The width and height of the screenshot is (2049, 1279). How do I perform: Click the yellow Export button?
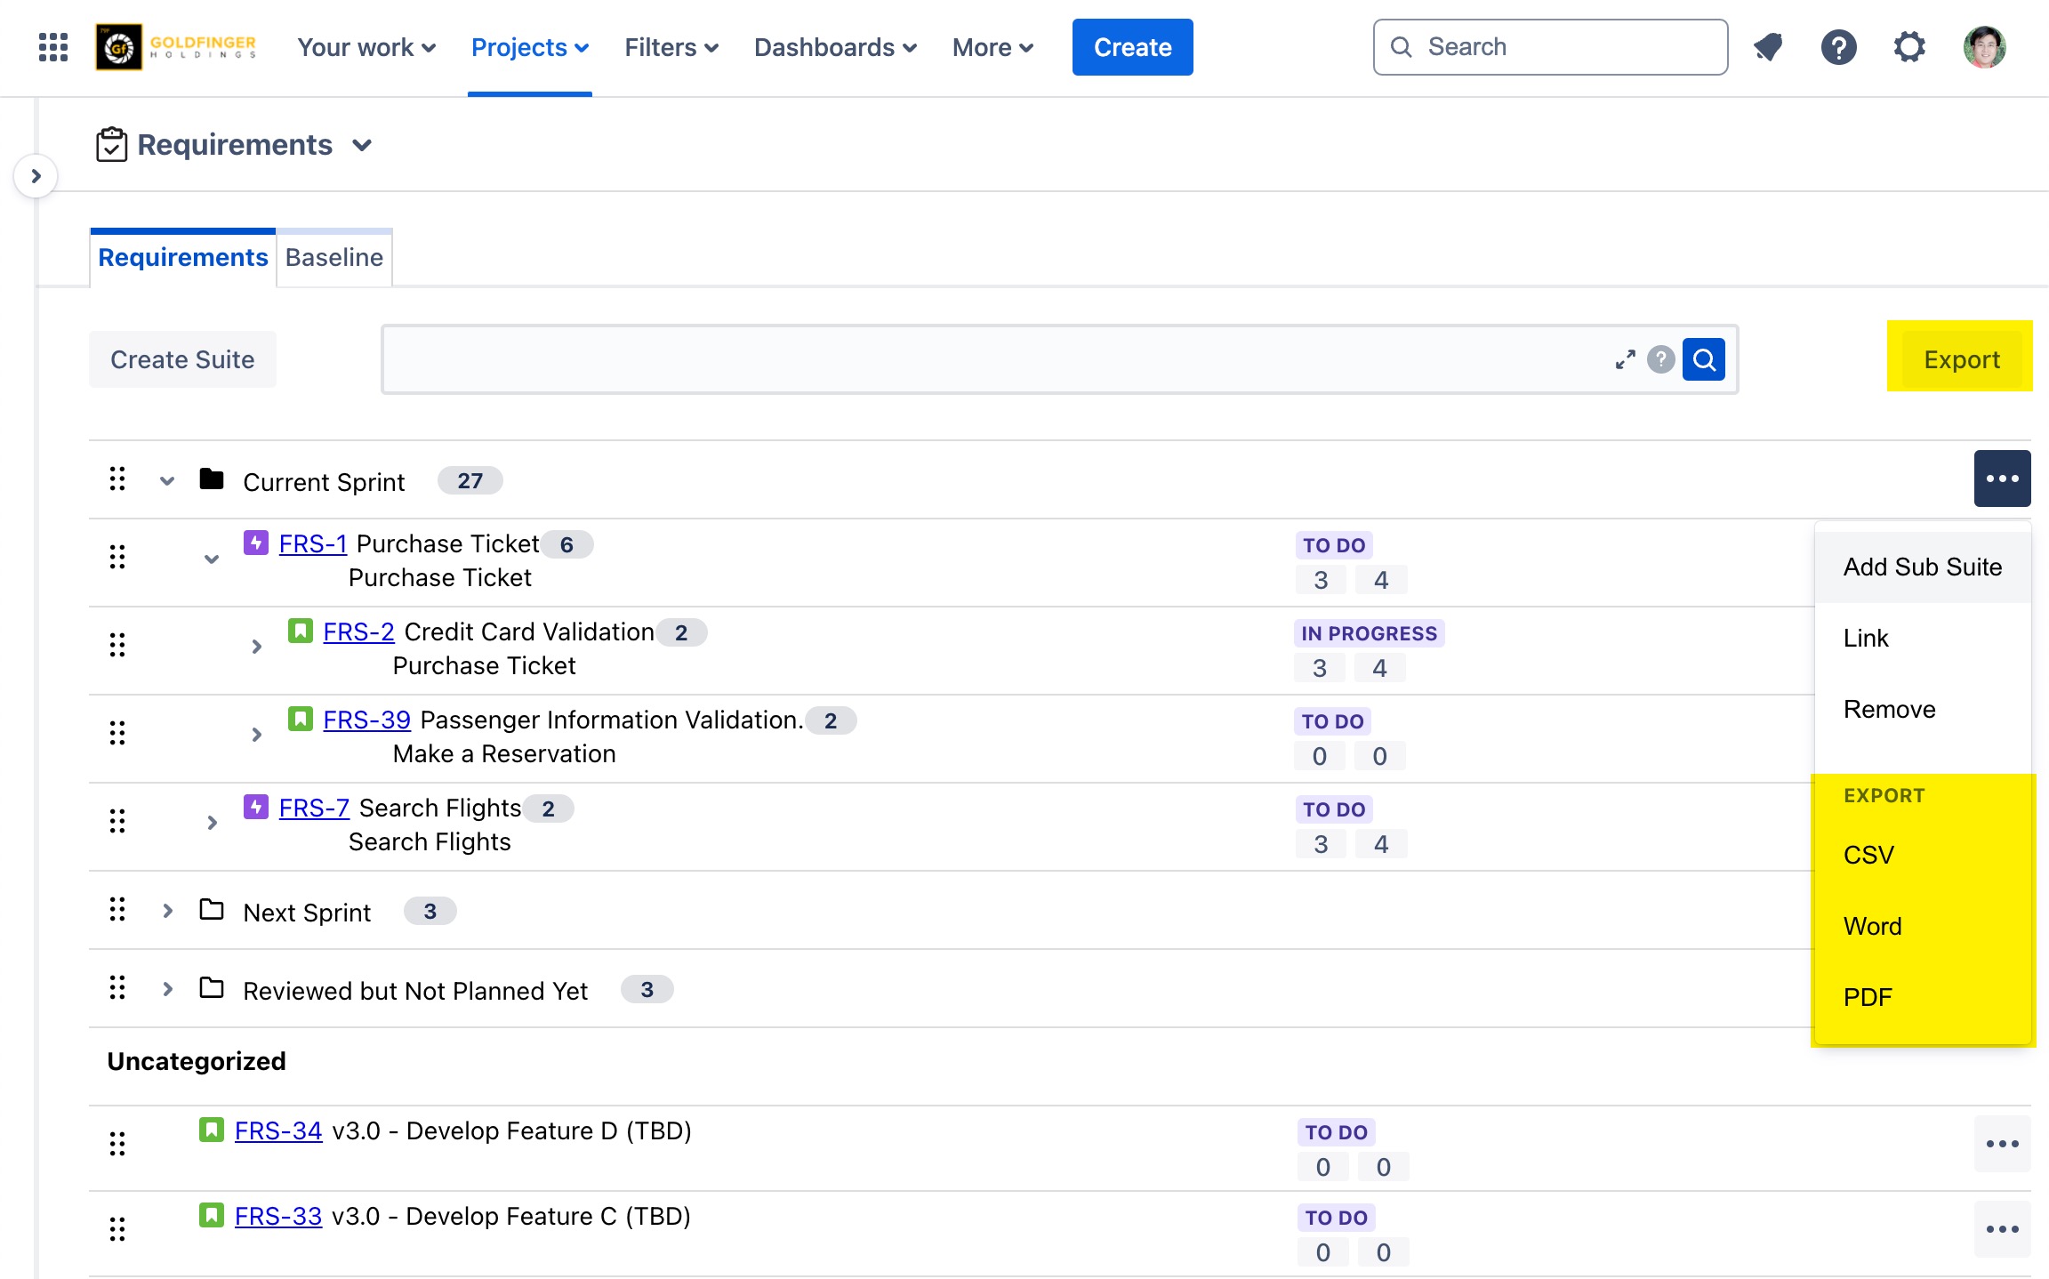(x=1961, y=358)
